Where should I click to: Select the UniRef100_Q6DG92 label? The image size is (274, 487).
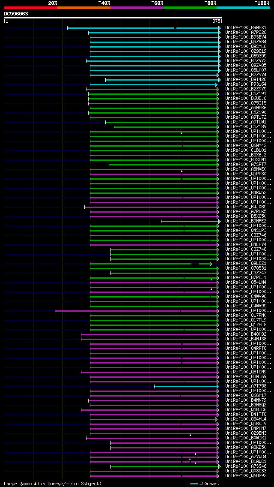click(x=246, y=476)
